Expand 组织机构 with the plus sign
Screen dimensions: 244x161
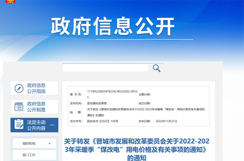50,144
